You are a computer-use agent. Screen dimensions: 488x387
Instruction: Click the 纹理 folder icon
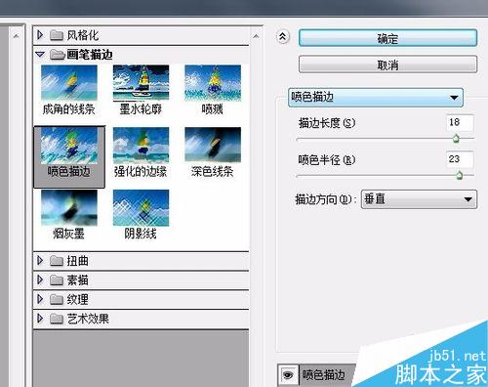pyautogui.click(x=57, y=299)
